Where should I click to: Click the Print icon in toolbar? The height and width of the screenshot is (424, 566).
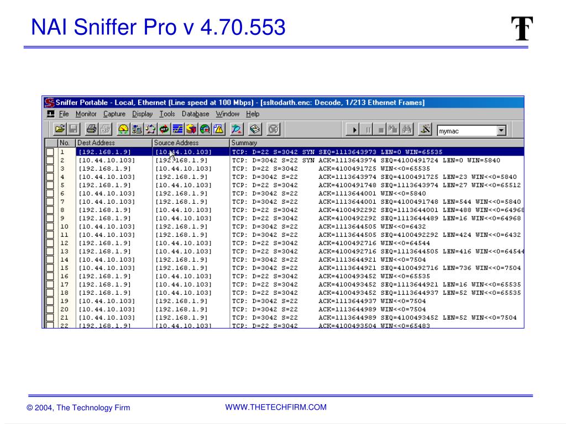point(91,129)
